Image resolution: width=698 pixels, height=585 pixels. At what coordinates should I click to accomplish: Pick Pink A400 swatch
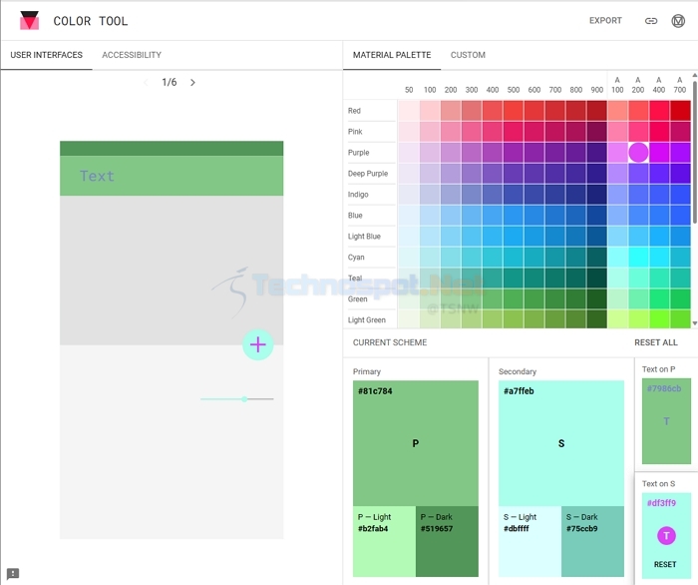click(659, 132)
